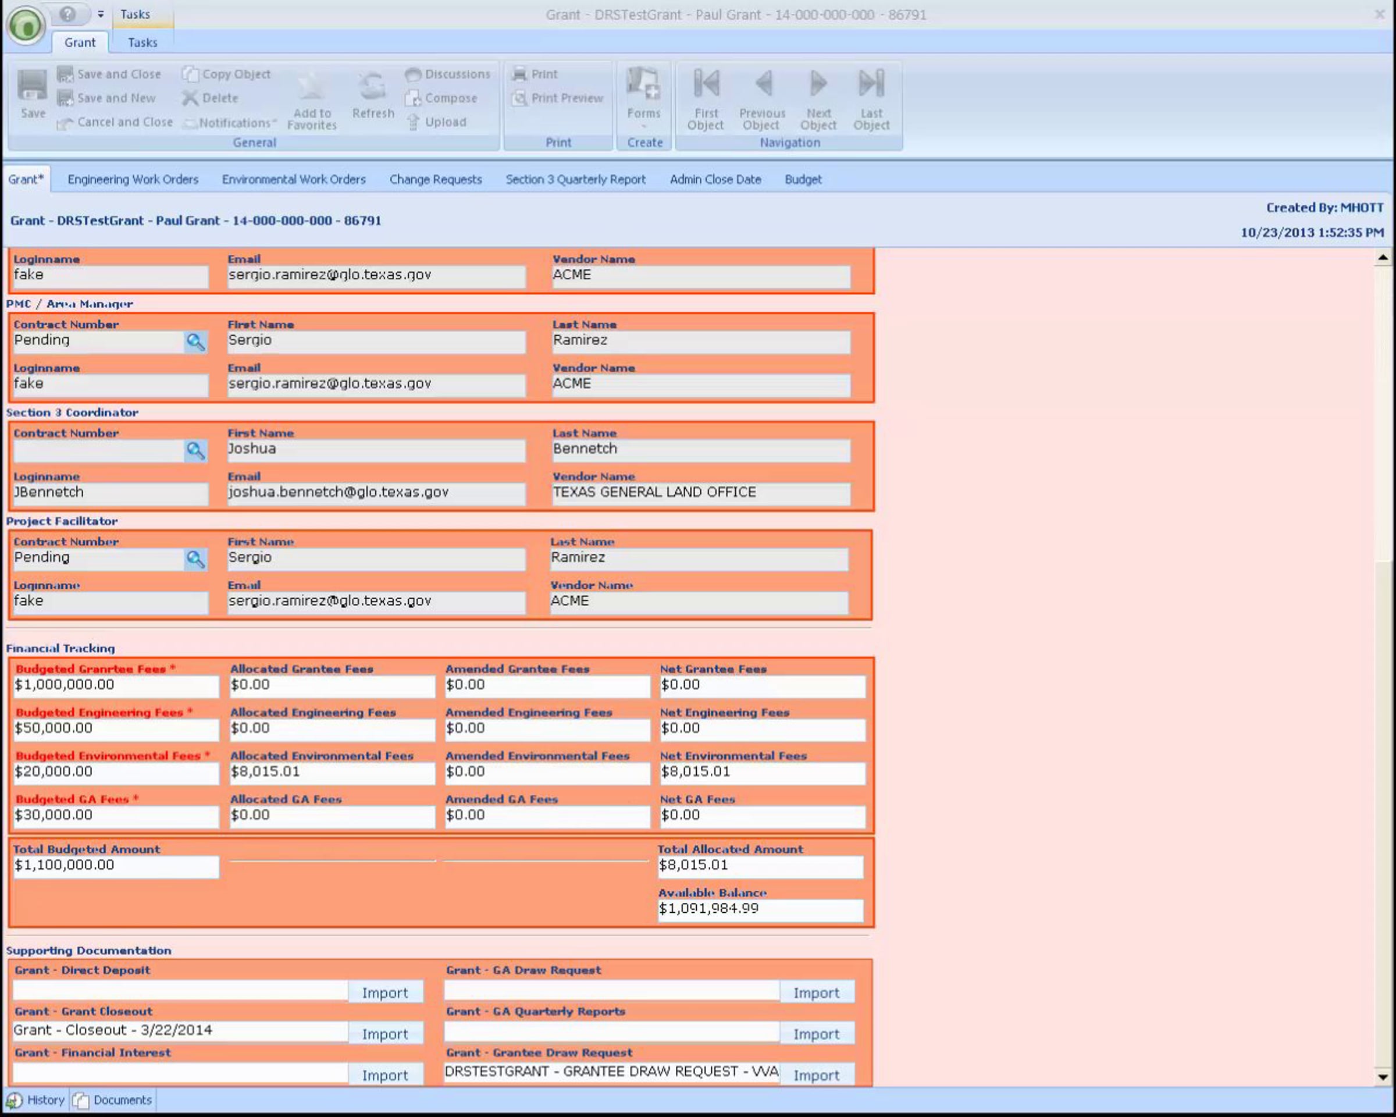
Task: Click the green application orb button
Action: click(x=26, y=26)
